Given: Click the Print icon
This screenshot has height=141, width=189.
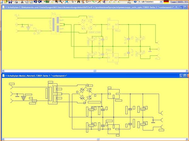Looking at the screenshot, I should (15, 2).
